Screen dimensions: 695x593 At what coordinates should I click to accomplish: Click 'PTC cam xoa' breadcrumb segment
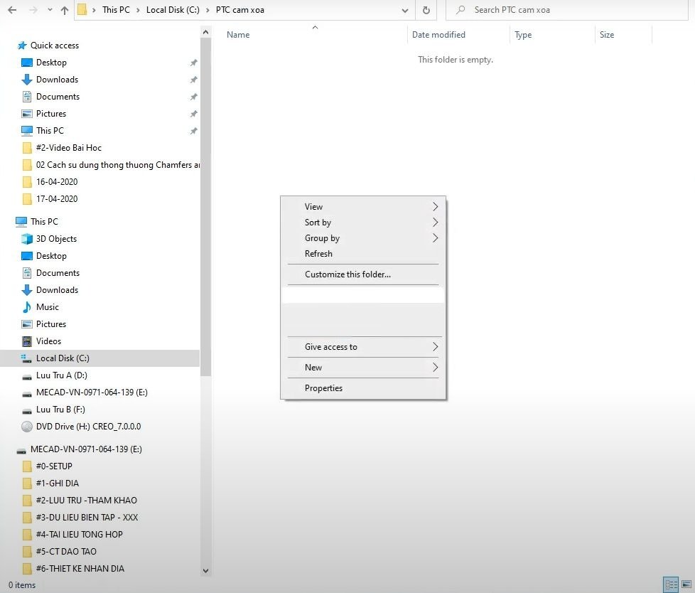(239, 10)
